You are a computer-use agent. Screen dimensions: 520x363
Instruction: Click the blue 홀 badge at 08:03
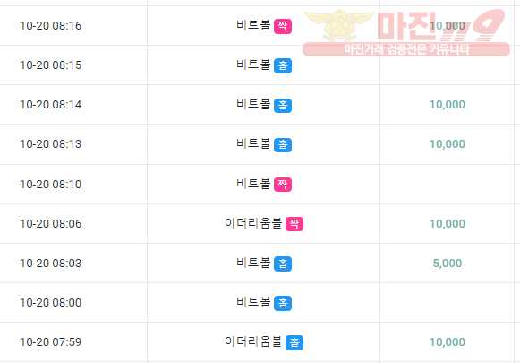[283, 264]
